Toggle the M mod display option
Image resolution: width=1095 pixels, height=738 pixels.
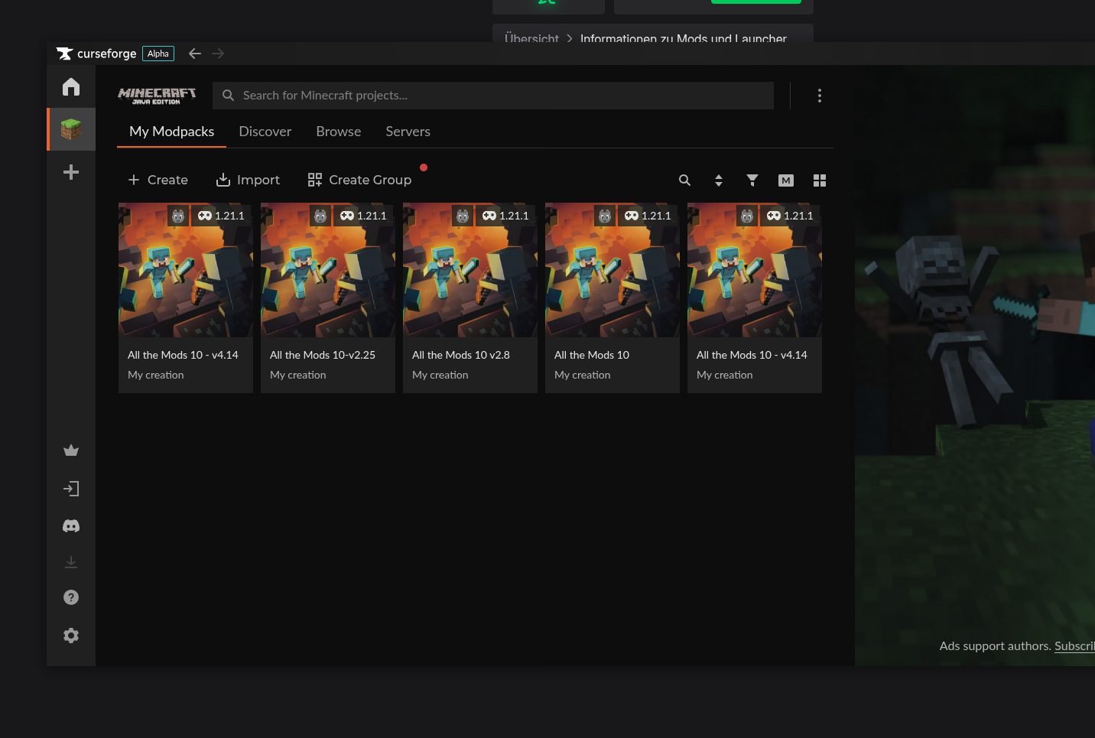click(x=785, y=180)
